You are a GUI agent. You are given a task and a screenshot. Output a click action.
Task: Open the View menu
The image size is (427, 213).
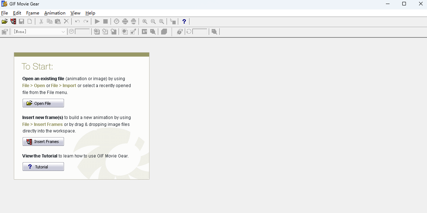(x=75, y=13)
